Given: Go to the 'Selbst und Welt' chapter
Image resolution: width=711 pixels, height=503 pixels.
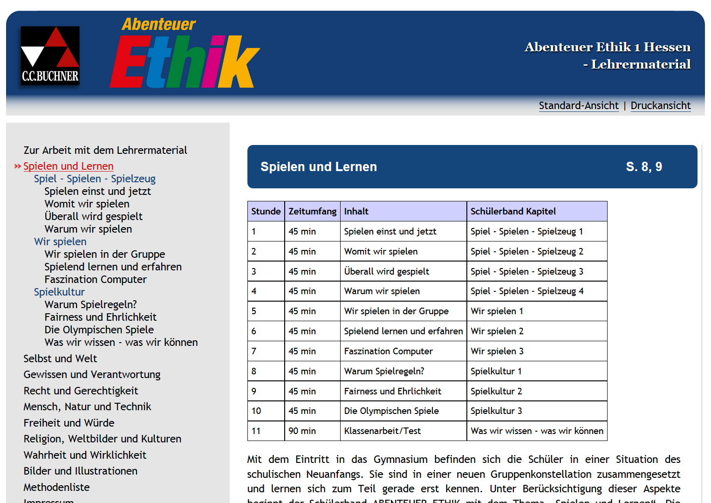Looking at the screenshot, I should tap(60, 358).
